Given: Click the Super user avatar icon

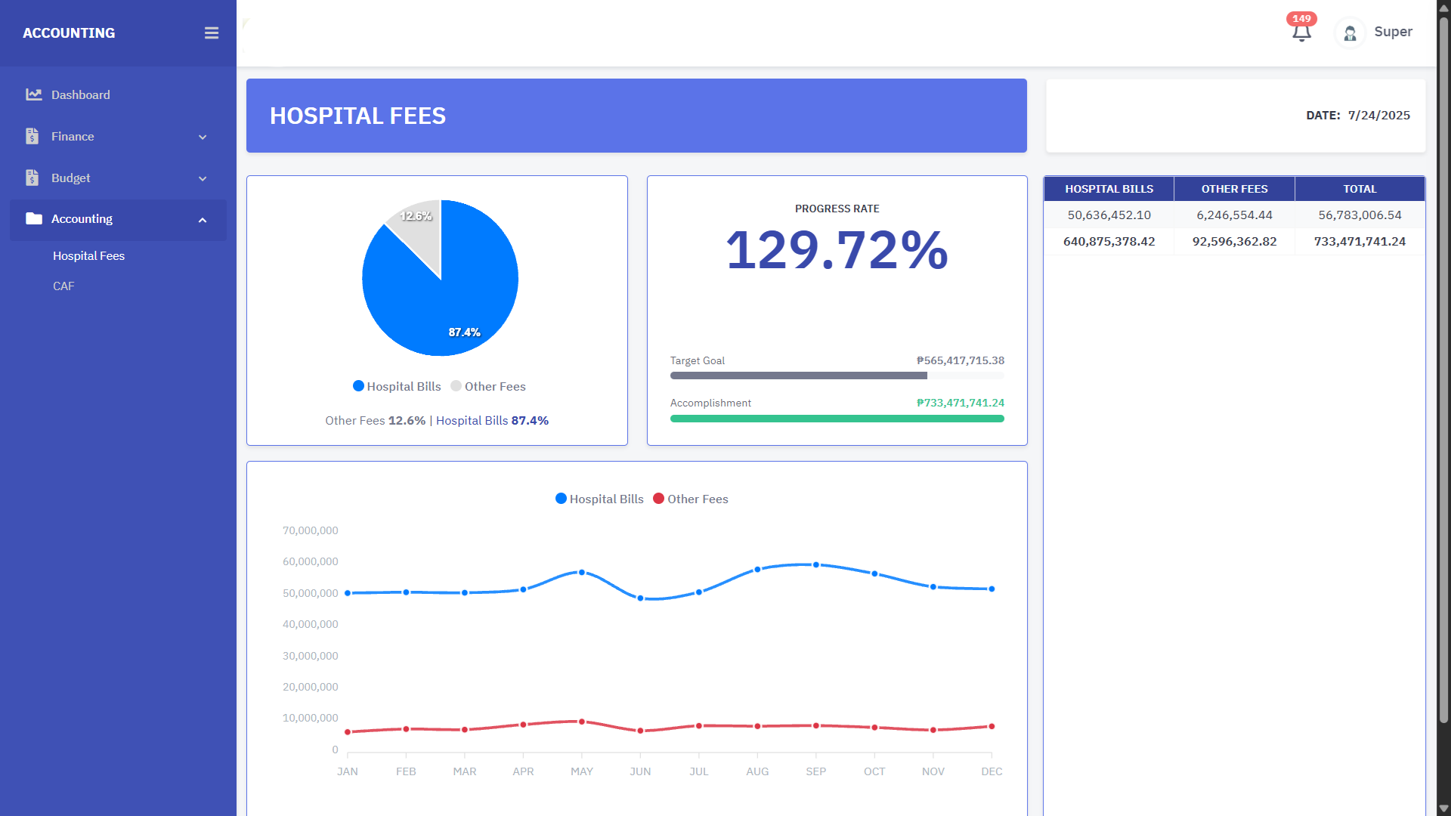Looking at the screenshot, I should point(1350,33).
